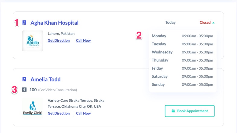Viewport: 237px width, 133px height.
Task: Collapse hours list with the teal arrow
Action: (x=213, y=23)
